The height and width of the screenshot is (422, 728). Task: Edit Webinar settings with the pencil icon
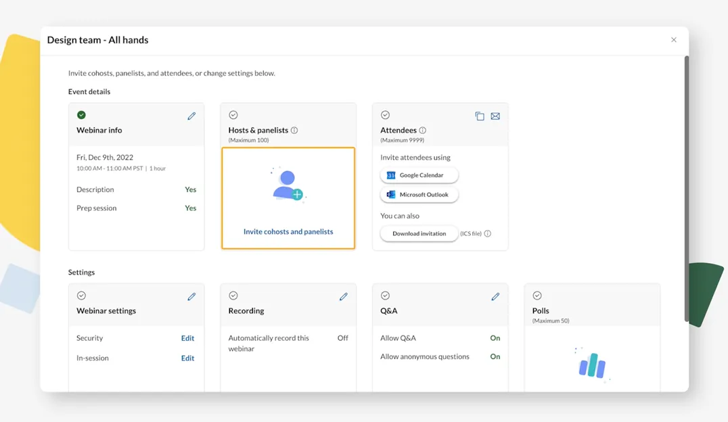[191, 297]
